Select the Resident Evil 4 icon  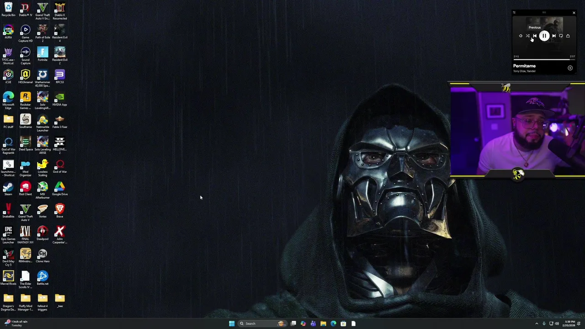click(x=59, y=34)
